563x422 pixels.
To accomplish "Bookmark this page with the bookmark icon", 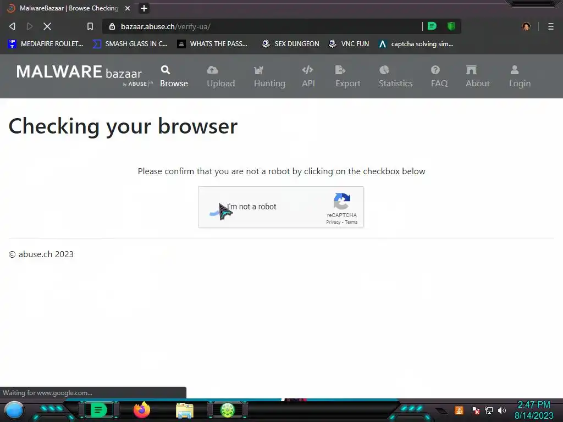I will (90, 26).
